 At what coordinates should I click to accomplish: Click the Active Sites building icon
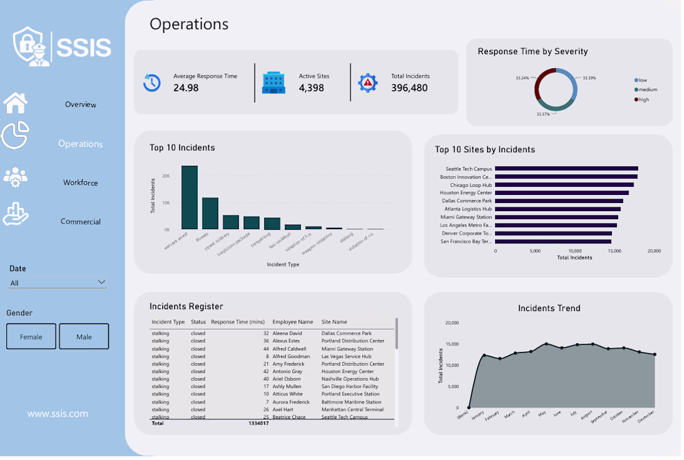pyautogui.click(x=274, y=83)
